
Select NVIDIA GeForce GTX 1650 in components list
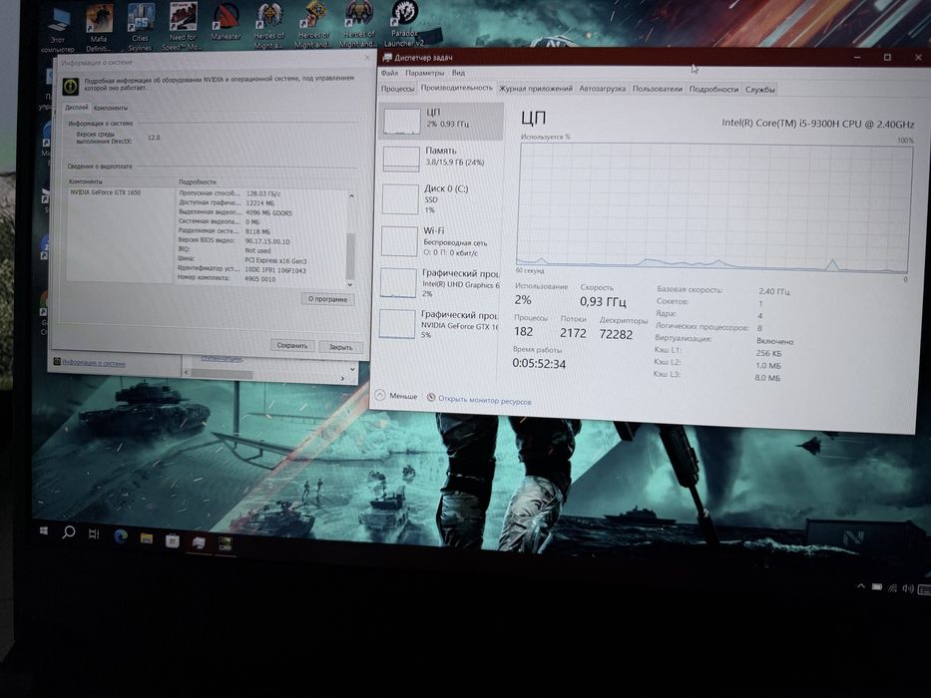(106, 192)
